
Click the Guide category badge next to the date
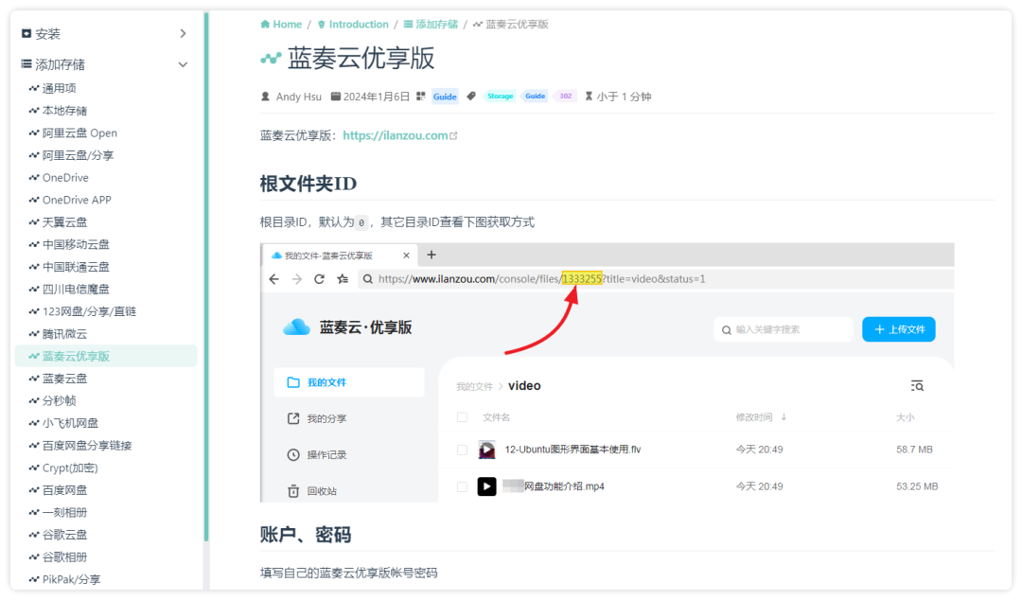coord(445,97)
